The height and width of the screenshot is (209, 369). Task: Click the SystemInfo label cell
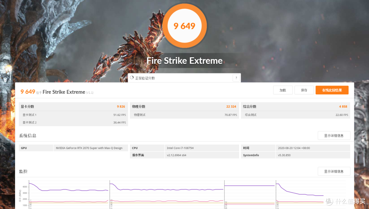(258, 155)
